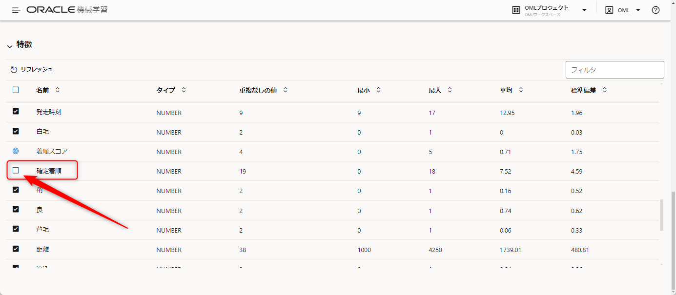Sort by 標準偏差 column
This screenshot has height=295, width=676.
tap(604, 90)
